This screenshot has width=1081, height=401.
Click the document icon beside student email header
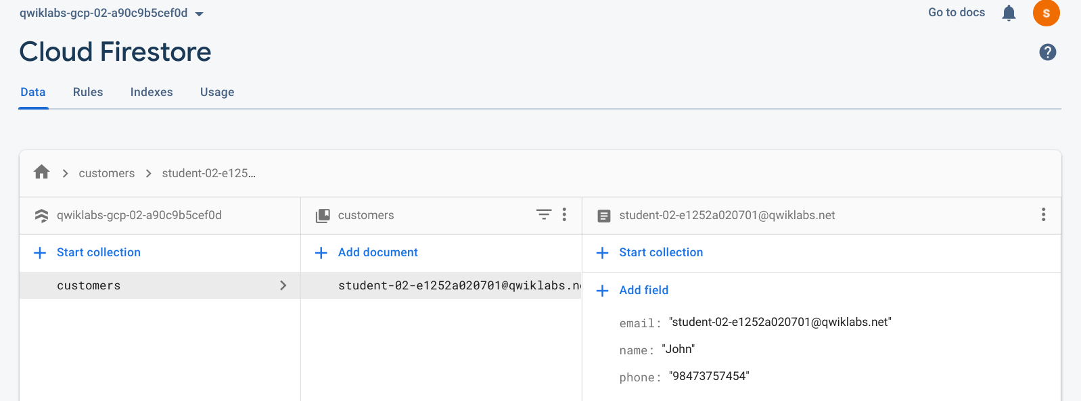[604, 216]
